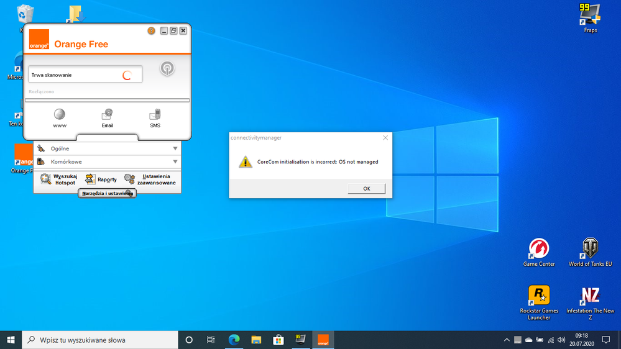Open Microsoft Store from taskbar
Image resolution: width=621 pixels, height=349 pixels.
(x=278, y=340)
